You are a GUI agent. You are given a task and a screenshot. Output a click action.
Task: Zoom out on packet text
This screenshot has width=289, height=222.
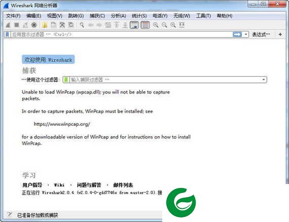[164, 25]
